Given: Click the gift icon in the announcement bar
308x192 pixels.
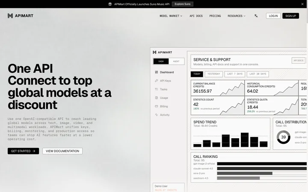Looking at the screenshot, I should pos(110,4).
